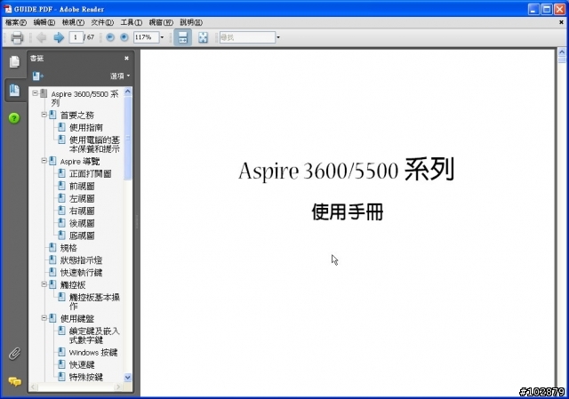
Task: Click the page number input field
Action: (76, 37)
